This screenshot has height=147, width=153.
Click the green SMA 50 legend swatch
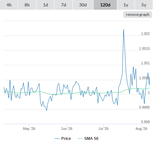(x=80, y=139)
